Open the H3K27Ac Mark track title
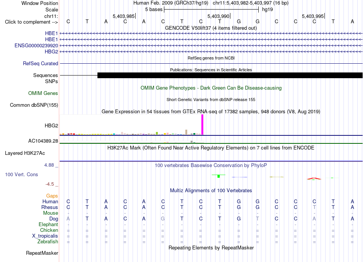363x262 pixels. (211, 148)
